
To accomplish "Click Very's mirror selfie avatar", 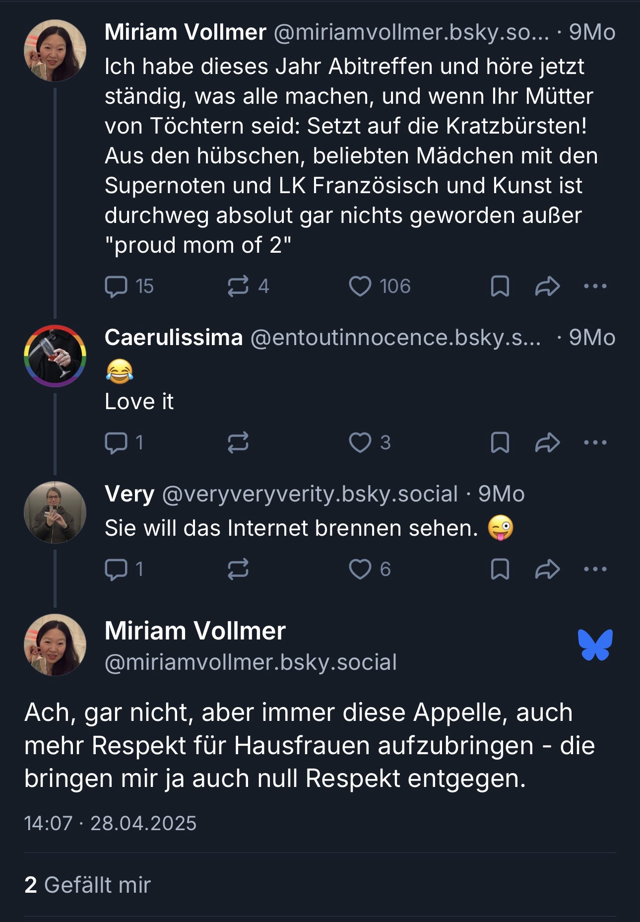I will coord(55,512).
